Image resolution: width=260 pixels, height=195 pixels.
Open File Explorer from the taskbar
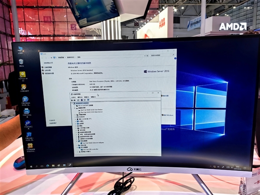click(x=53, y=166)
